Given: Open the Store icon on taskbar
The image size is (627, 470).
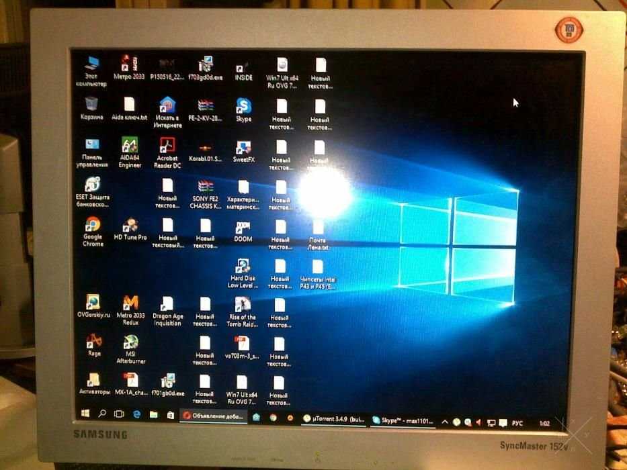Looking at the screenshot, I should coord(170,415).
